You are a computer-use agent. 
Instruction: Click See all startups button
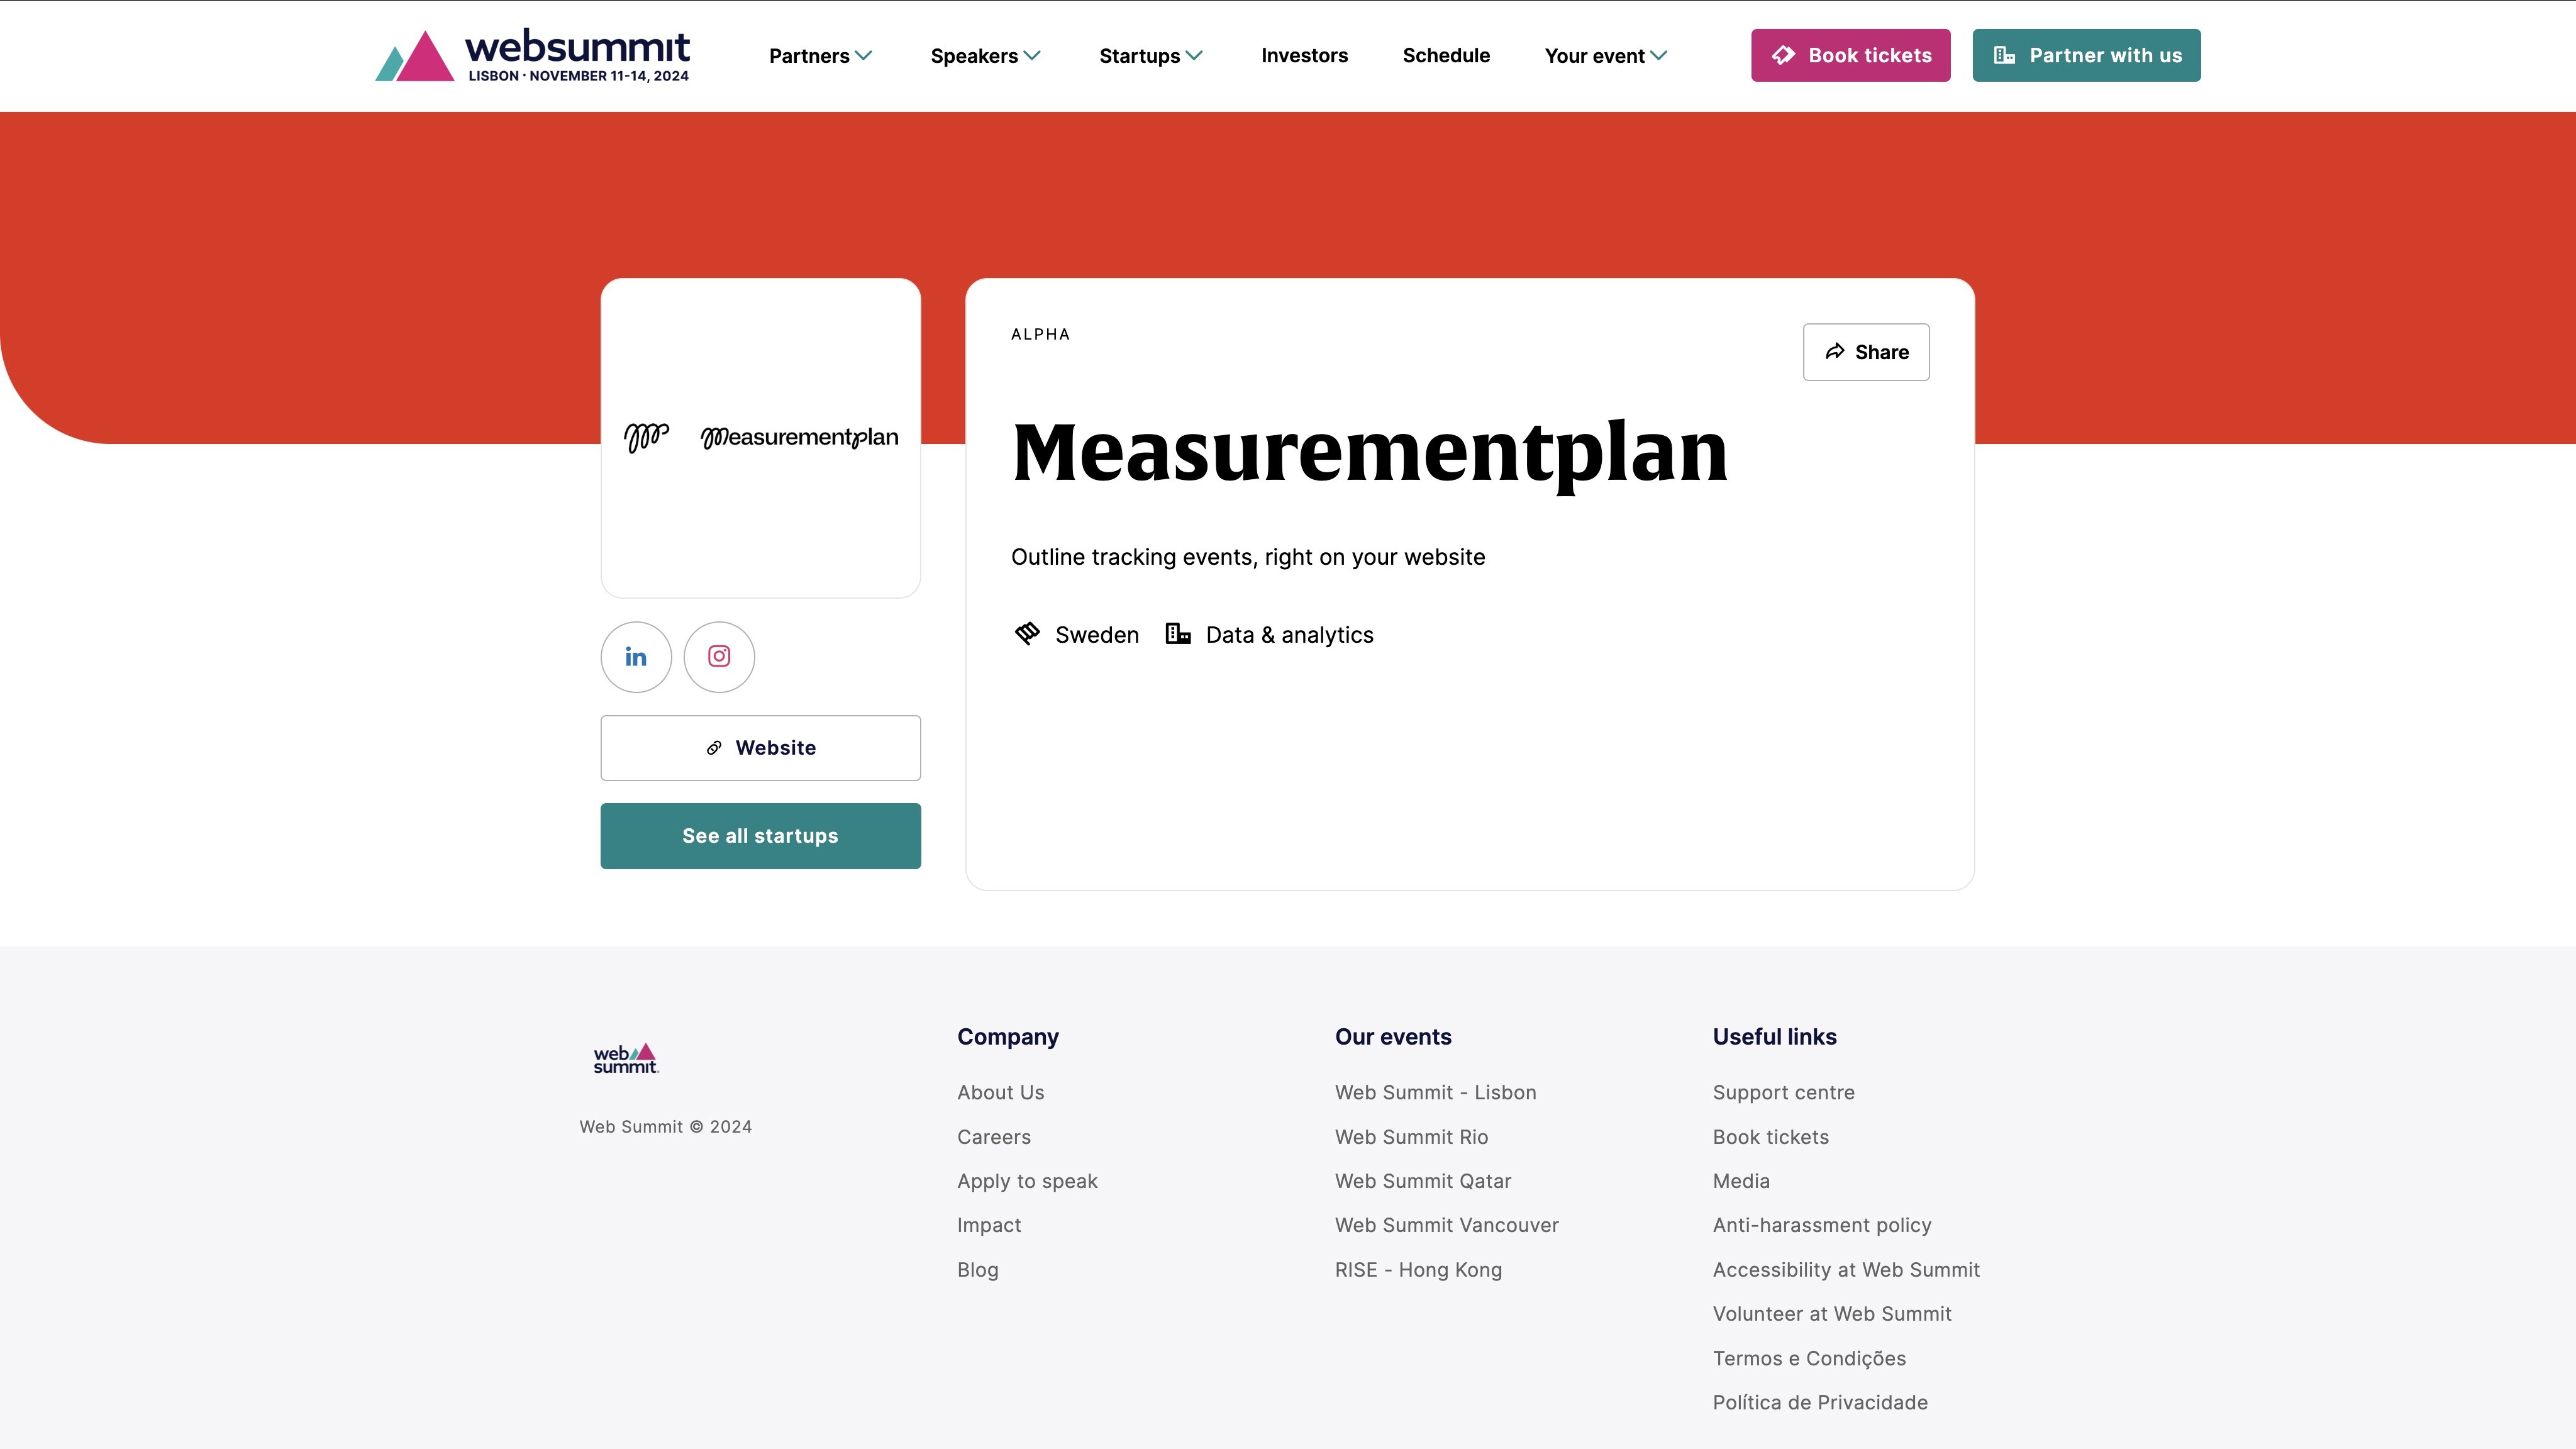coord(759,833)
